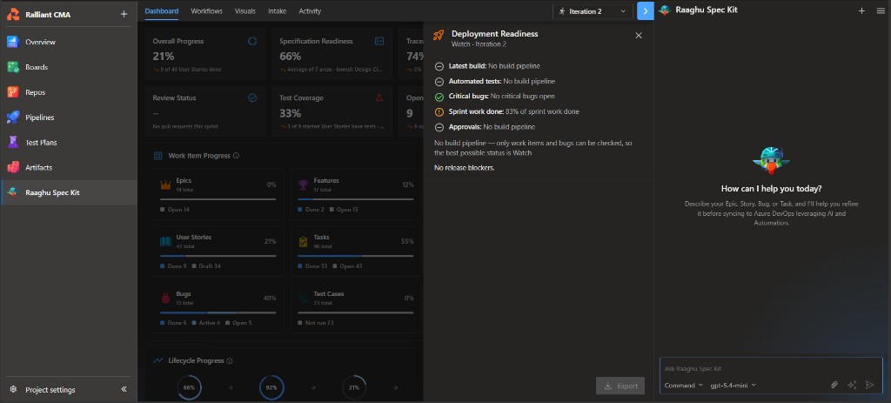Start a new chat with plus icon
This screenshot has height=403, width=891.
tap(861, 10)
